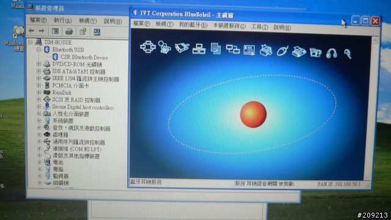Expand the DVD/CD-ROM 光碟機 node
This screenshot has width=391, height=220.
pyautogui.click(x=38, y=64)
